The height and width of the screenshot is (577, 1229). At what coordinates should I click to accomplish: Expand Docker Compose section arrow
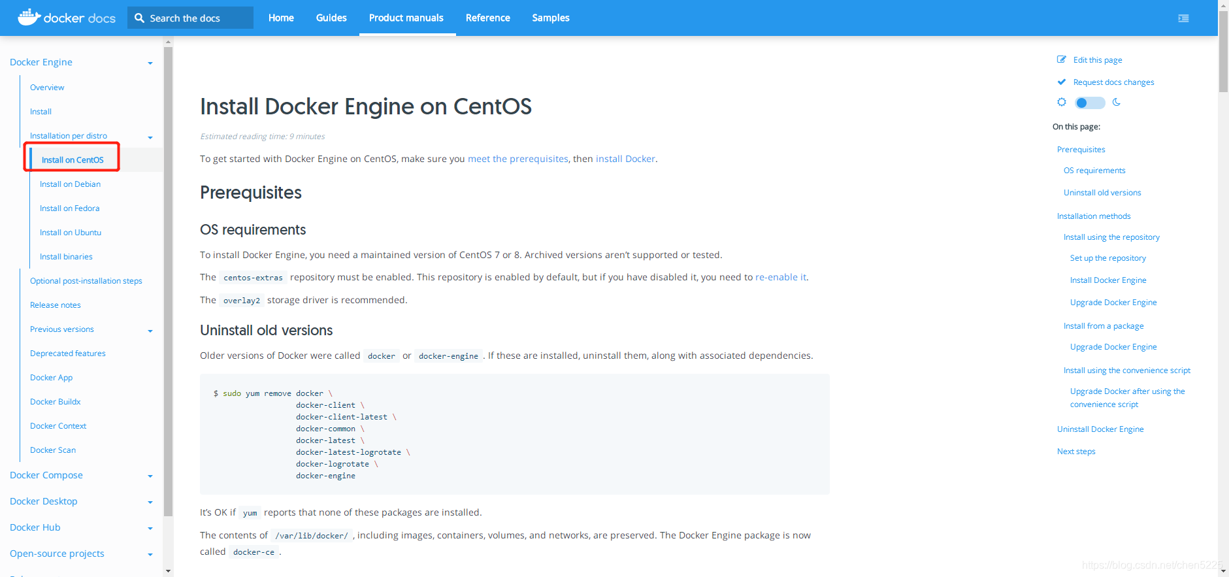150,476
